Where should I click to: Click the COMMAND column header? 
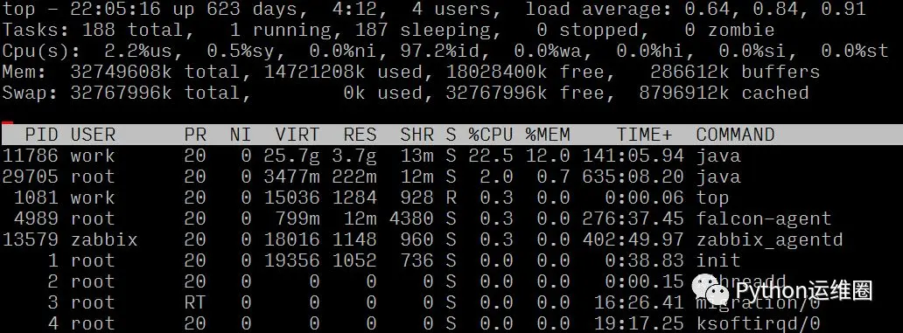(x=735, y=135)
